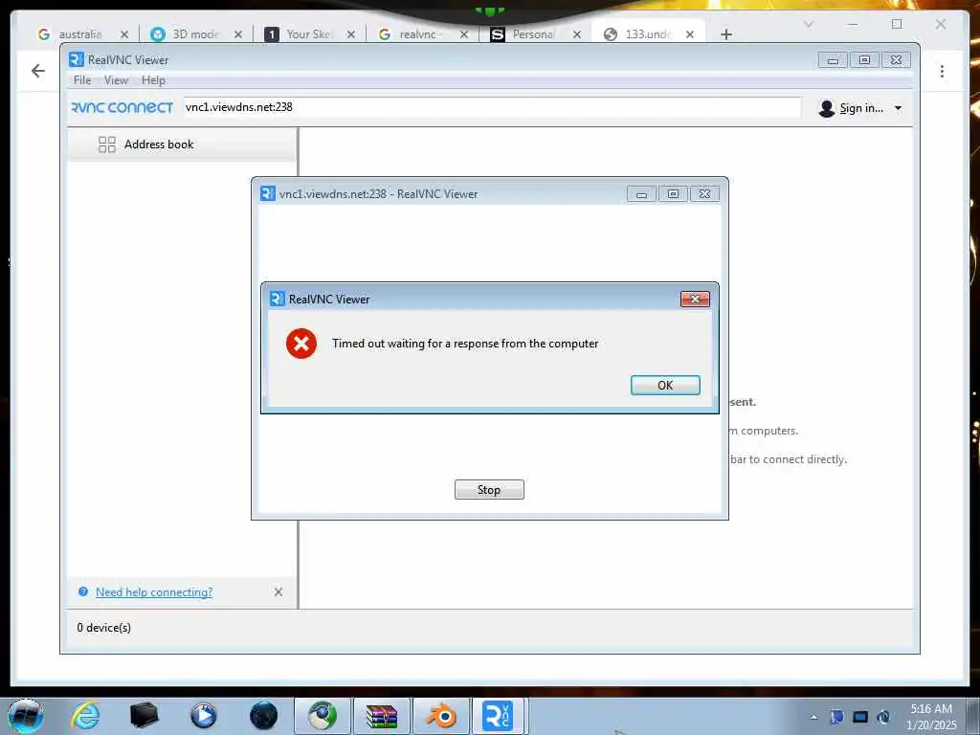This screenshot has height=735, width=980.
Task: Open the Help menu in RealVNC Viewer
Action: coord(153,80)
